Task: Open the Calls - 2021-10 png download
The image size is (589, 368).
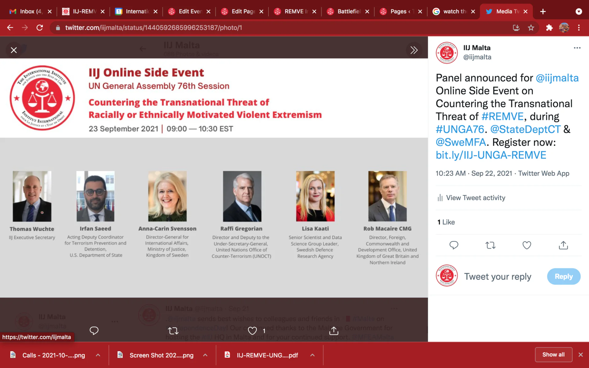Action: pyautogui.click(x=48, y=355)
